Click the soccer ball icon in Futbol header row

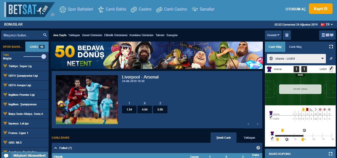pos(258,148)
